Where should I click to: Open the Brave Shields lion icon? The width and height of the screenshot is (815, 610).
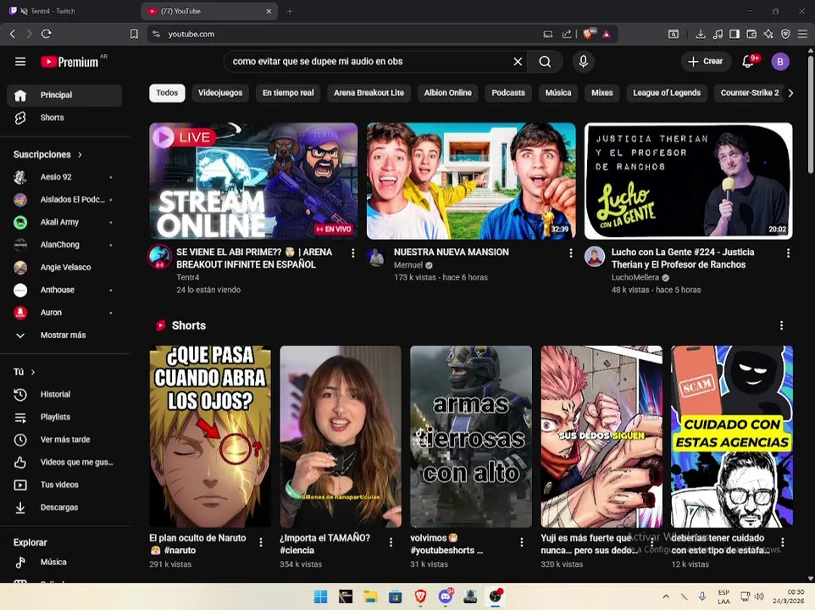point(588,34)
